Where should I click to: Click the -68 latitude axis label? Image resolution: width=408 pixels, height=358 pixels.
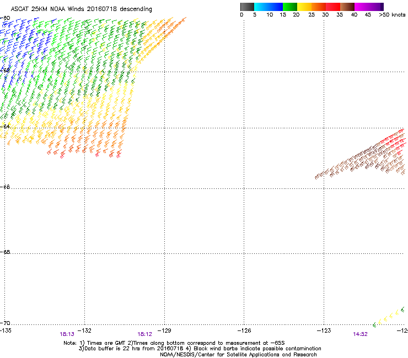click(5, 252)
